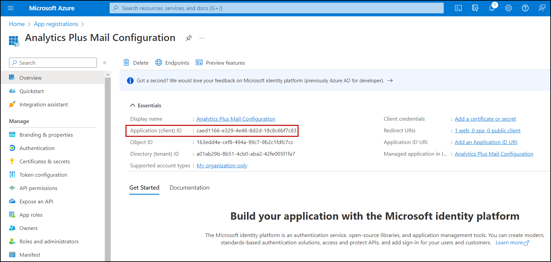Open Certificates & secrets in sidebar
This screenshot has width=551, height=262.
pos(44,161)
